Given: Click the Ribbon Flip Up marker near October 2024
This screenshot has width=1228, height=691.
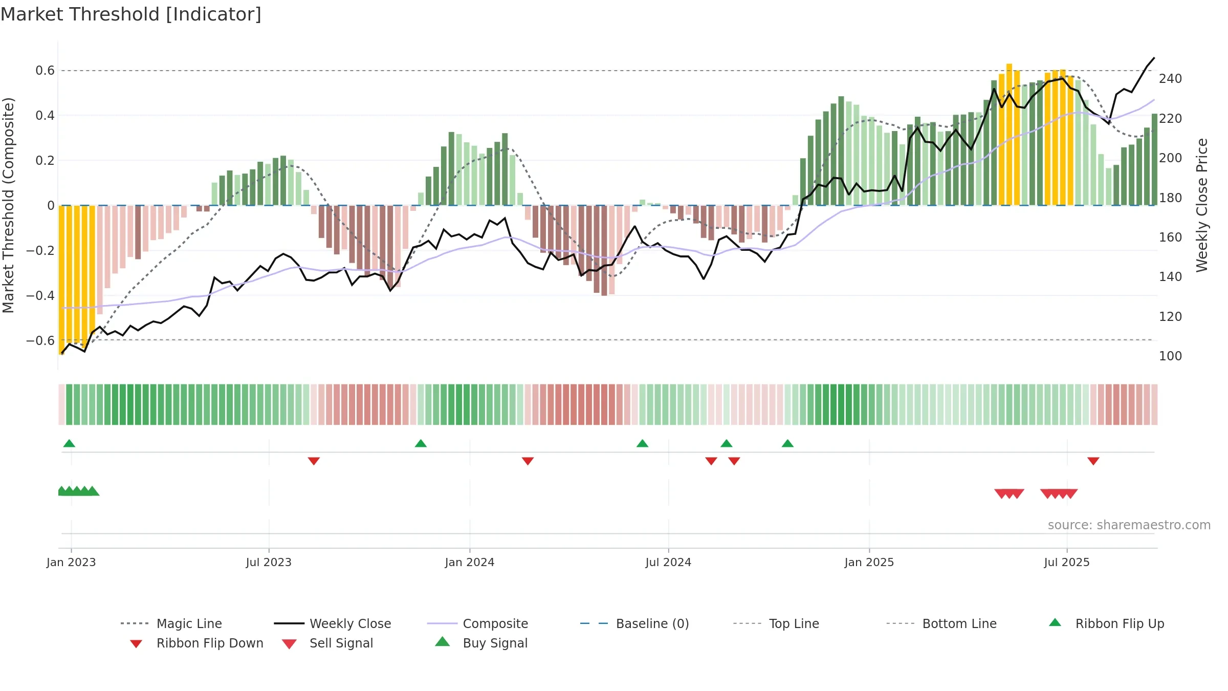Looking at the screenshot, I should pyautogui.click(x=787, y=443).
